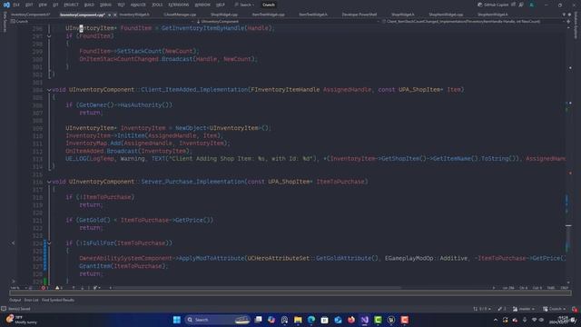Switch to InventoryComponent.h tab
The height and width of the screenshot is (327, 581).
click(x=30, y=15)
